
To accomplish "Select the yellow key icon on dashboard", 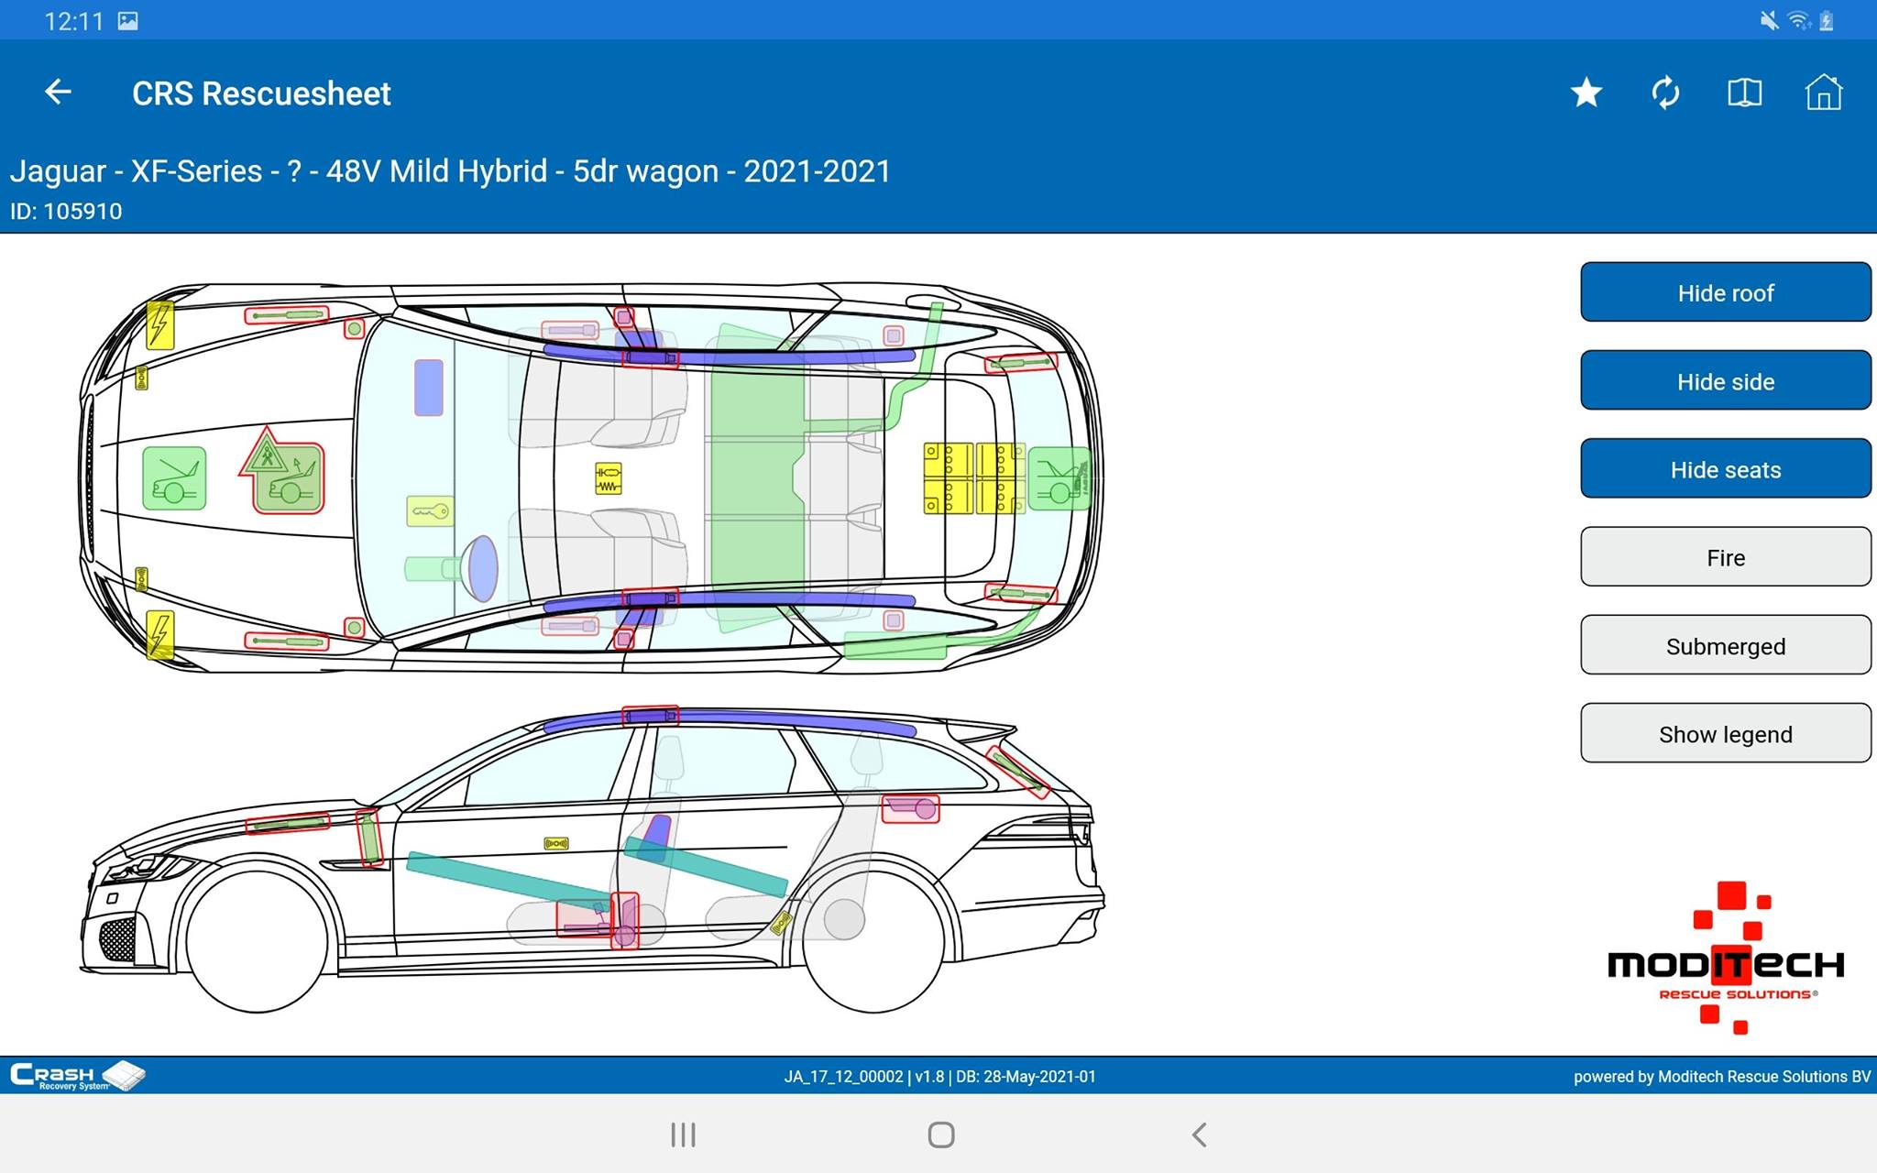I will (x=430, y=511).
